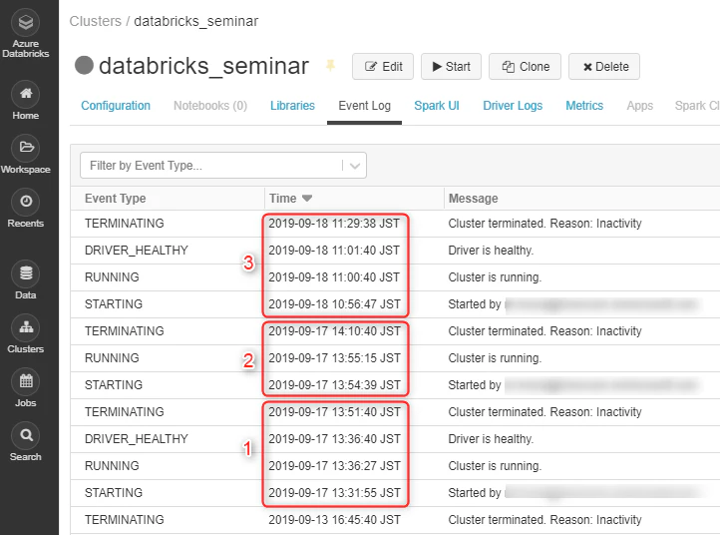Select the 2019-09-17 13:51:40 JST time cell
Viewport: 720px width, 535px height.
[334, 412]
